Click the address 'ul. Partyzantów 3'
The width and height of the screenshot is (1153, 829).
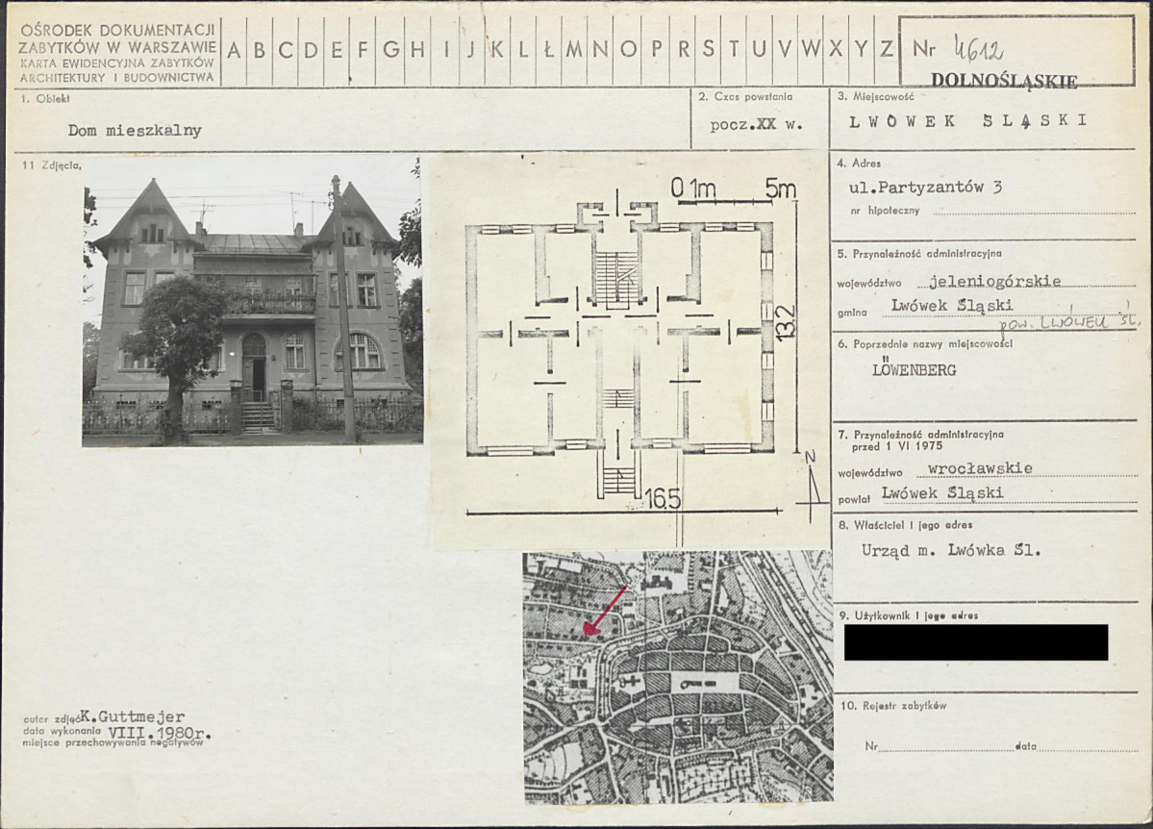[918, 188]
